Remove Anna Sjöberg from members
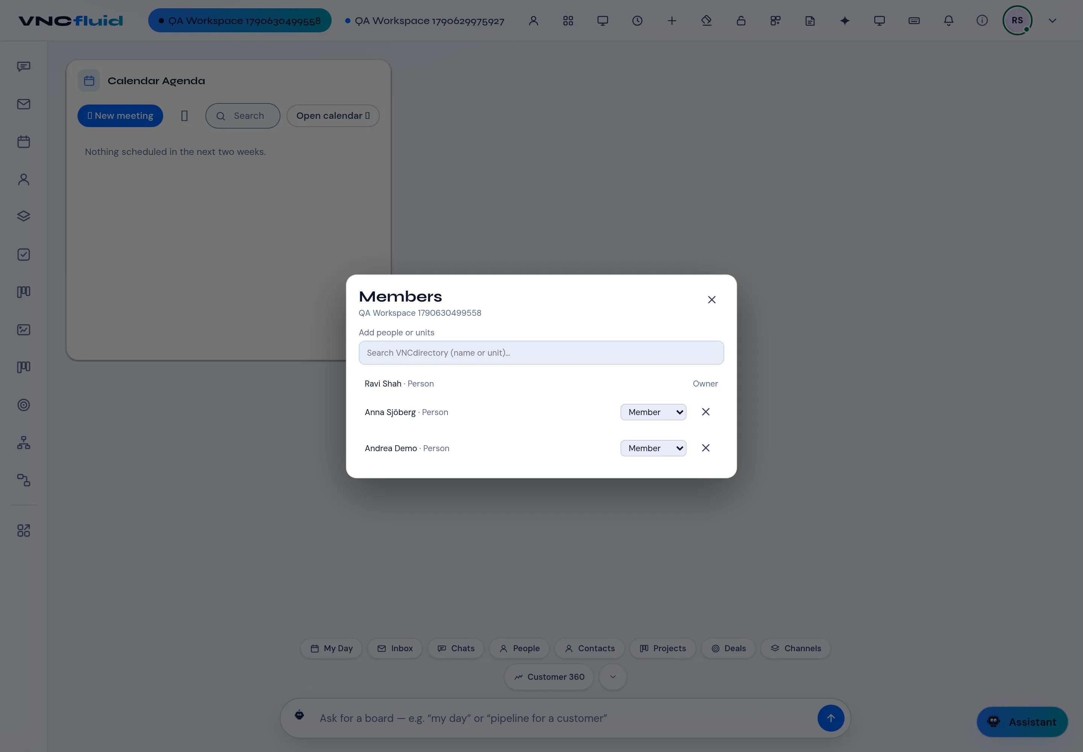 (x=705, y=412)
